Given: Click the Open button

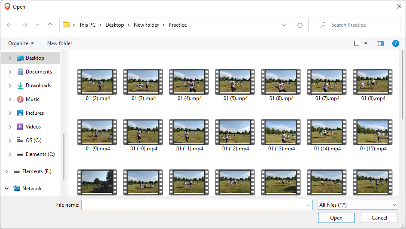Looking at the screenshot, I should click(336, 218).
